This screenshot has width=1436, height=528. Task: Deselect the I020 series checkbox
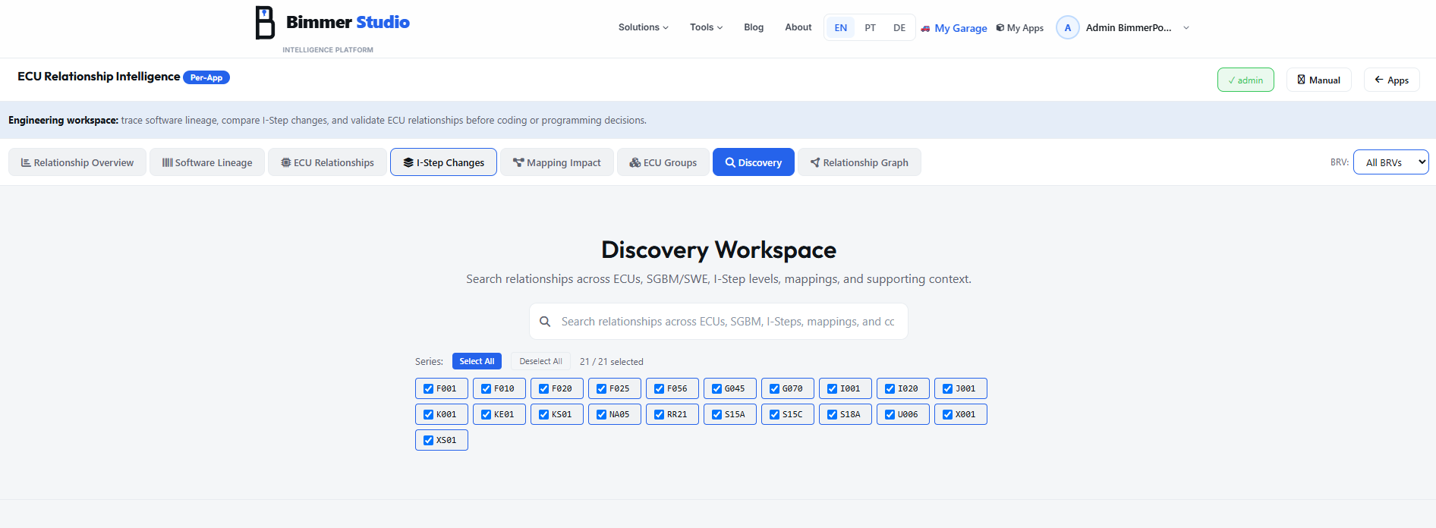[890, 388]
